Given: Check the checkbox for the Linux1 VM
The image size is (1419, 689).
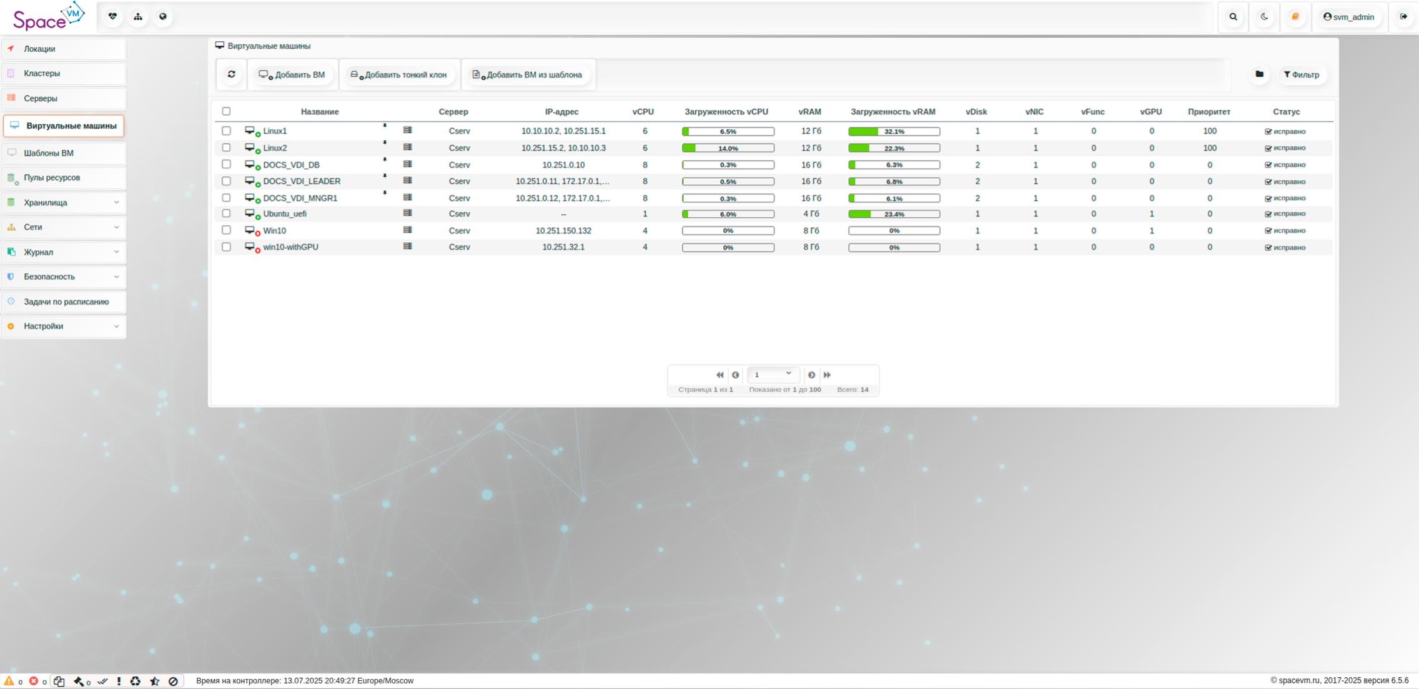Looking at the screenshot, I should pos(226,131).
